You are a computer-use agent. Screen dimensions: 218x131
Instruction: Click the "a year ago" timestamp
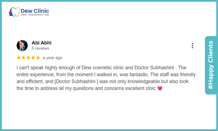pos(52,58)
